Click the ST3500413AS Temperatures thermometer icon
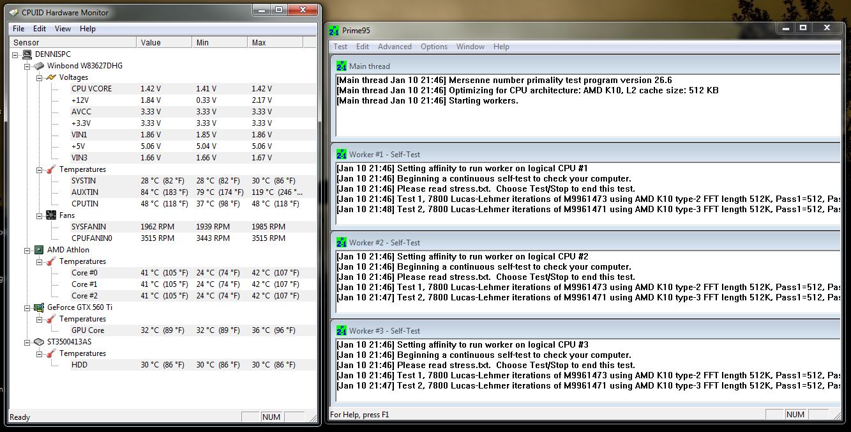The width and height of the screenshot is (851, 432). coord(51,353)
